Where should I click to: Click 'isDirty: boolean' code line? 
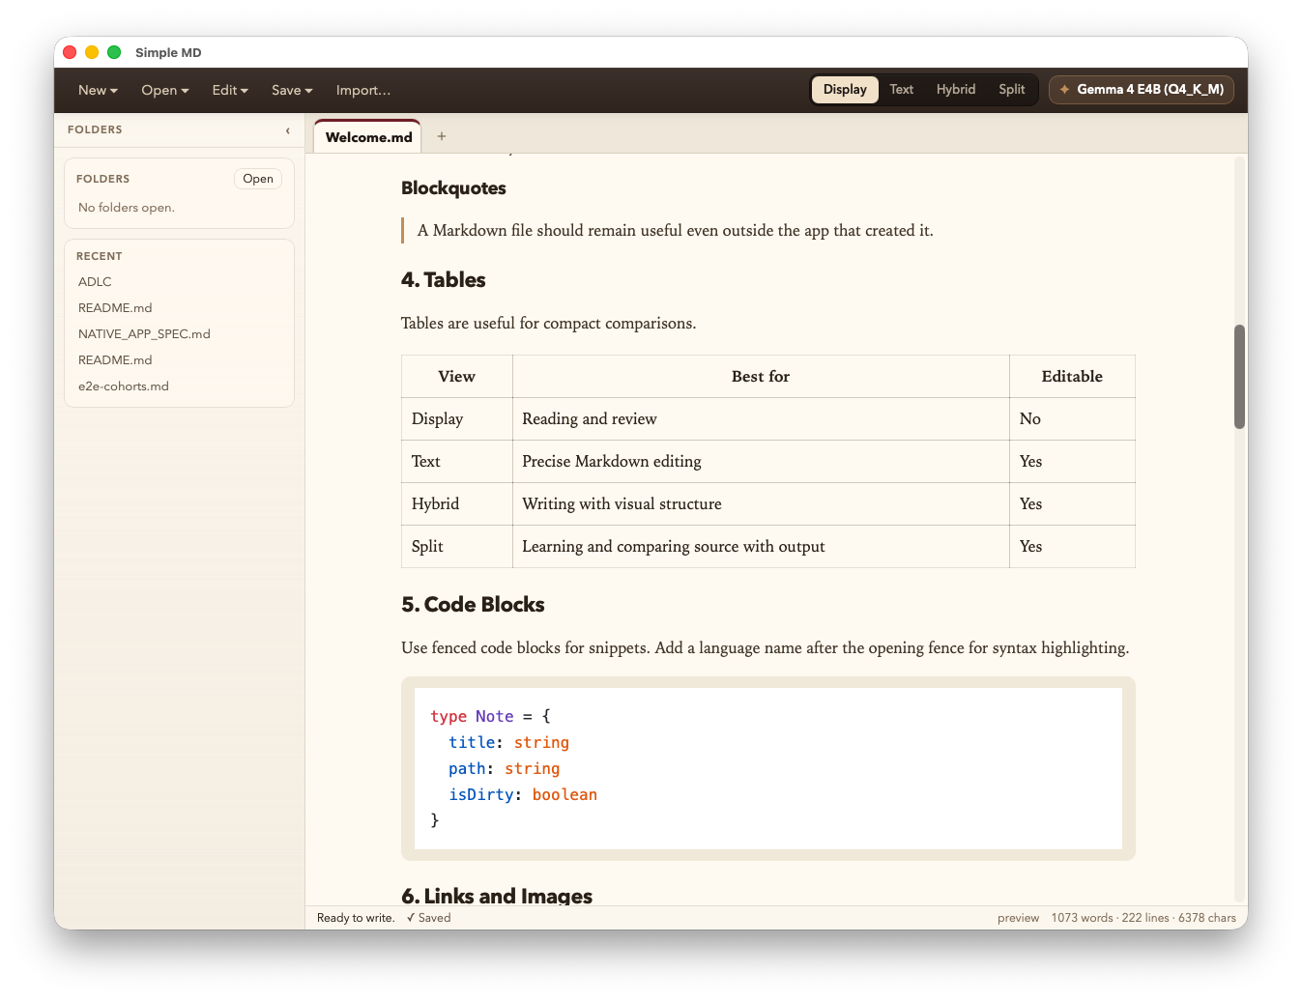coord(522,795)
